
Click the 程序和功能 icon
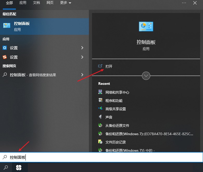[x=100, y=100]
